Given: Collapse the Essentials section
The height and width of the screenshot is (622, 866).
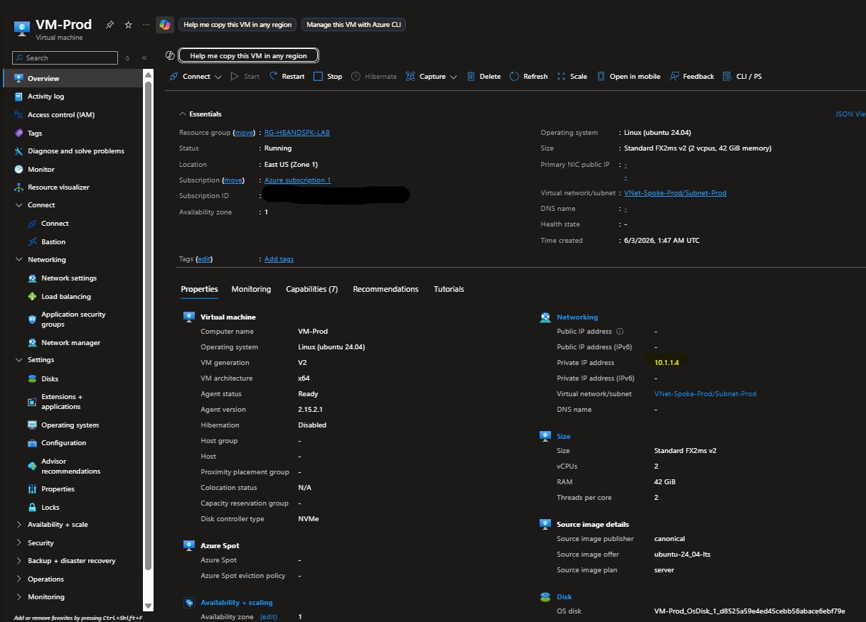Looking at the screenshot, I should pyautogui.click(x=183, y=114).
